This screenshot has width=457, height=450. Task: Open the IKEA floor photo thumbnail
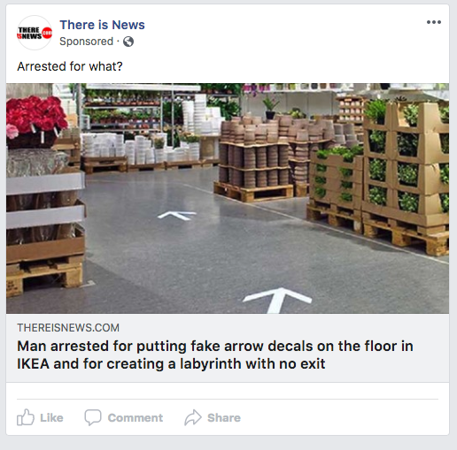coord(228,198)
